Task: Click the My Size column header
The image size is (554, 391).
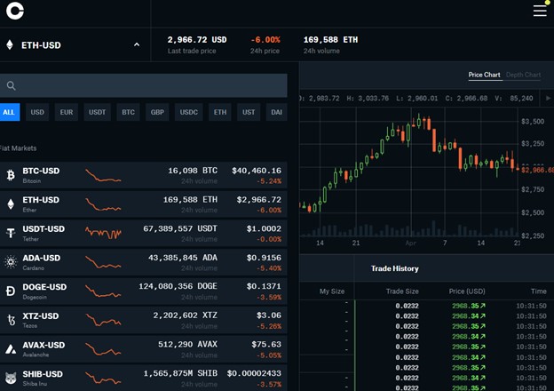Action: 332,291
